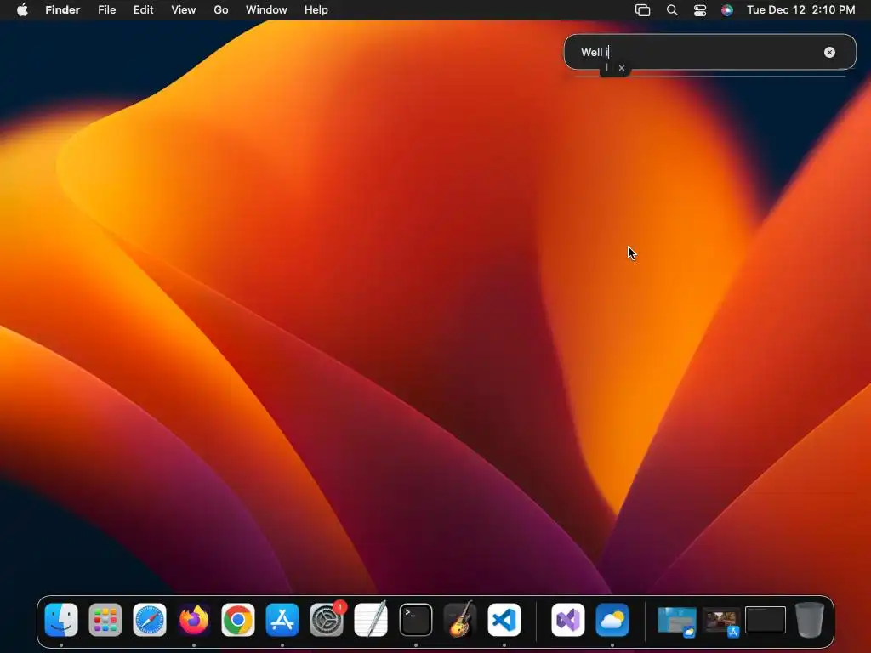
Task: Open Control Center in menu bar
Action: click(x=700, y=10)
